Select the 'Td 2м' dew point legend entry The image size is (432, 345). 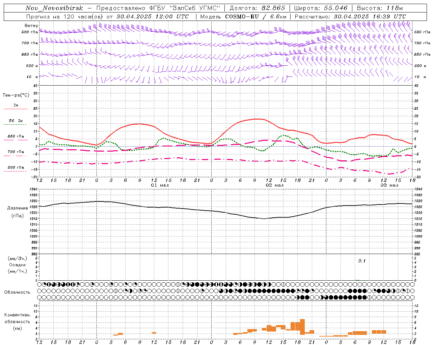16,121
